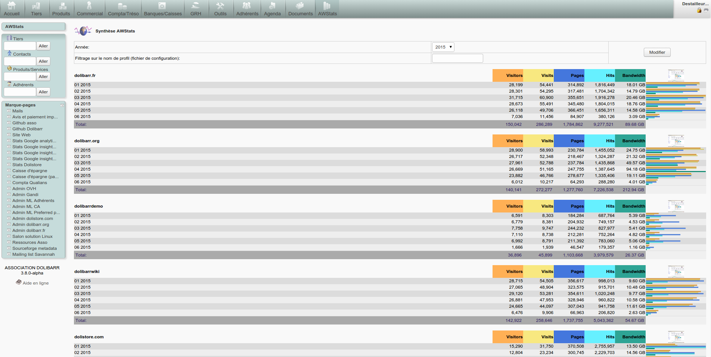Viewport: 711px width, 357px height.
Task: Click in the Tiers search field
Action: [20, 46]
